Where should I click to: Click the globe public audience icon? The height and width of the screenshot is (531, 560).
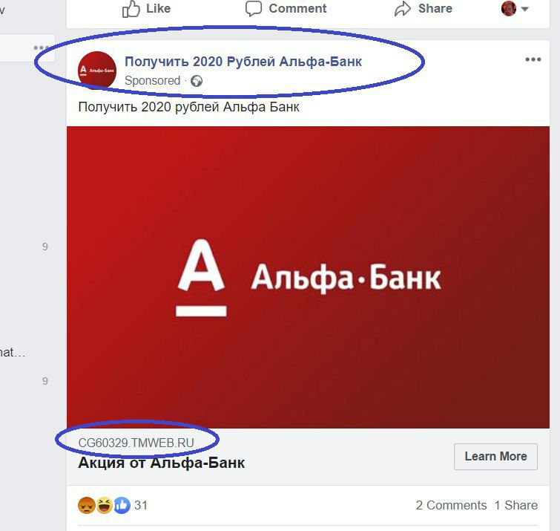pos(197,81)
